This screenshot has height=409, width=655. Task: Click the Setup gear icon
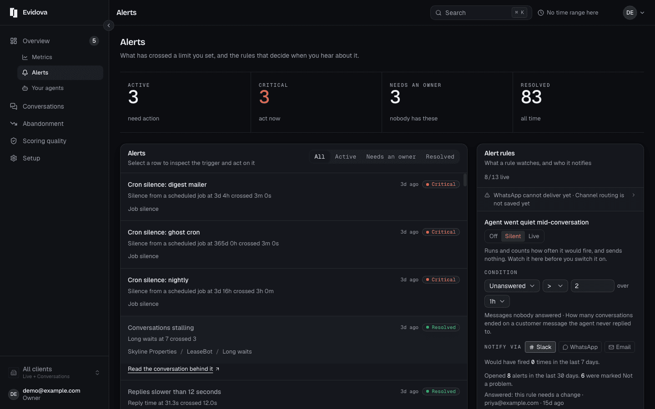[14, 158]
